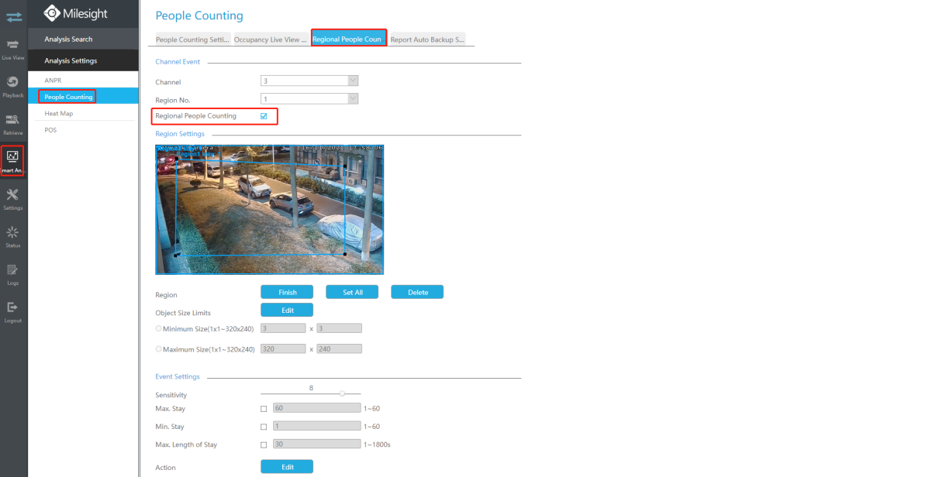The image size is (943, 477).
Task: Click the Maximum Size height field
Action: [339, 348]
